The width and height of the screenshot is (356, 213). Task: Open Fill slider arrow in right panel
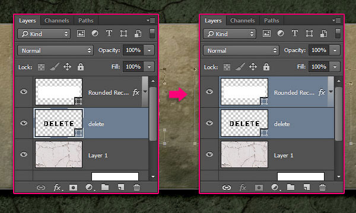coord(335,67)
